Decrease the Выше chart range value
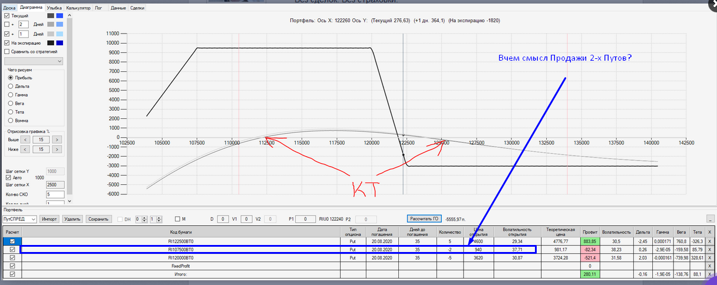 click(25, 140)
